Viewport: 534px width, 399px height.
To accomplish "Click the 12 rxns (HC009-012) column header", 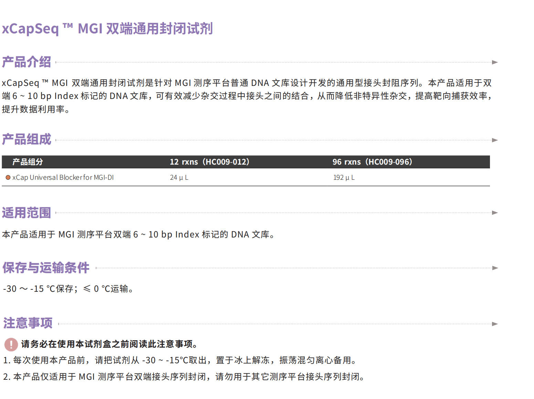I will [209, 162].
